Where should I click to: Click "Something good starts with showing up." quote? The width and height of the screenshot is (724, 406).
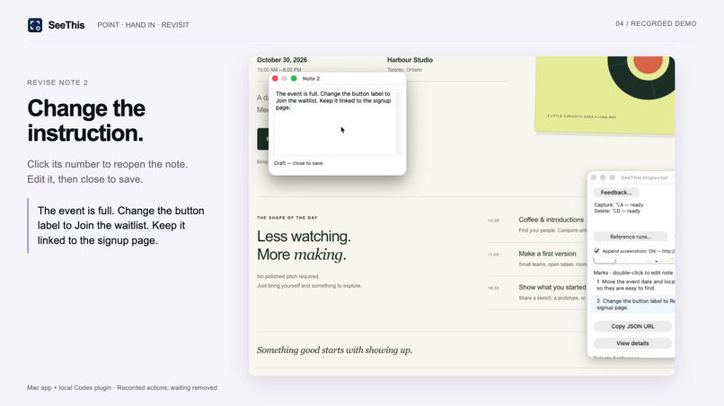(x=334, y=350)
